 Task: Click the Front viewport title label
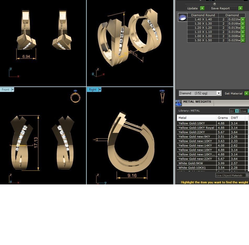tap(5, 90)
